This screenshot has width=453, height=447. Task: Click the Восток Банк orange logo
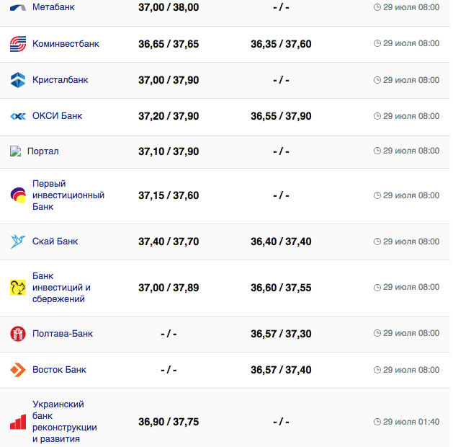coord(18,370)
